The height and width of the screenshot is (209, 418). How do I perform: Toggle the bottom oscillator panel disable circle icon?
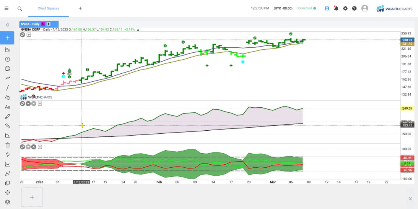[23, 147]
